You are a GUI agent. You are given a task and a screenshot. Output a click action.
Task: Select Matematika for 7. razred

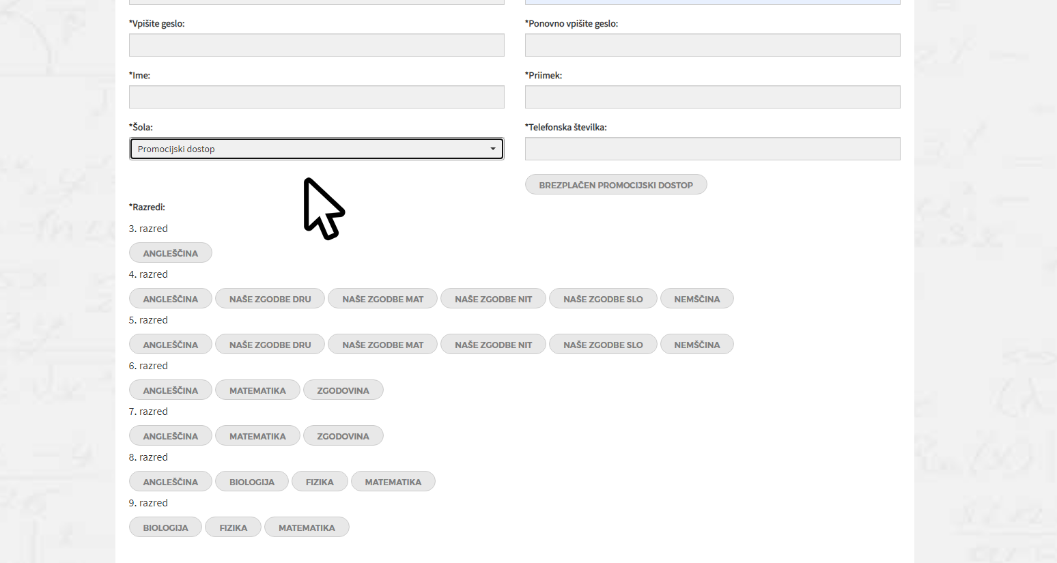coord(257,436)
